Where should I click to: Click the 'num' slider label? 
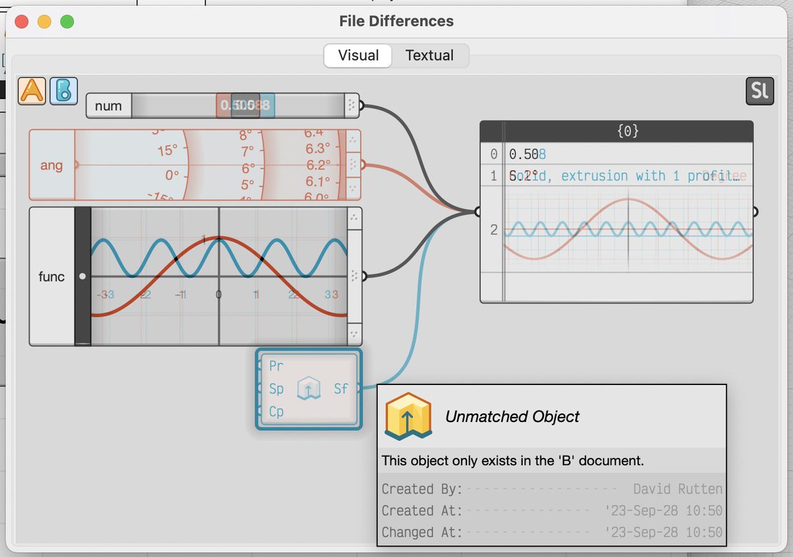click(x=108, y=105)
